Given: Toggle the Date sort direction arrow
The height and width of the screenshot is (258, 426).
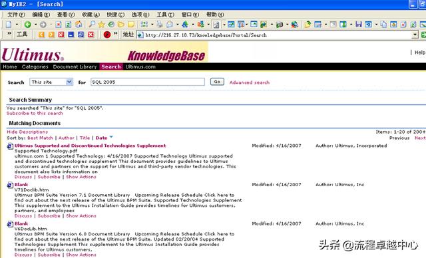Looking at the screenshot, I should tap(111, 137).
